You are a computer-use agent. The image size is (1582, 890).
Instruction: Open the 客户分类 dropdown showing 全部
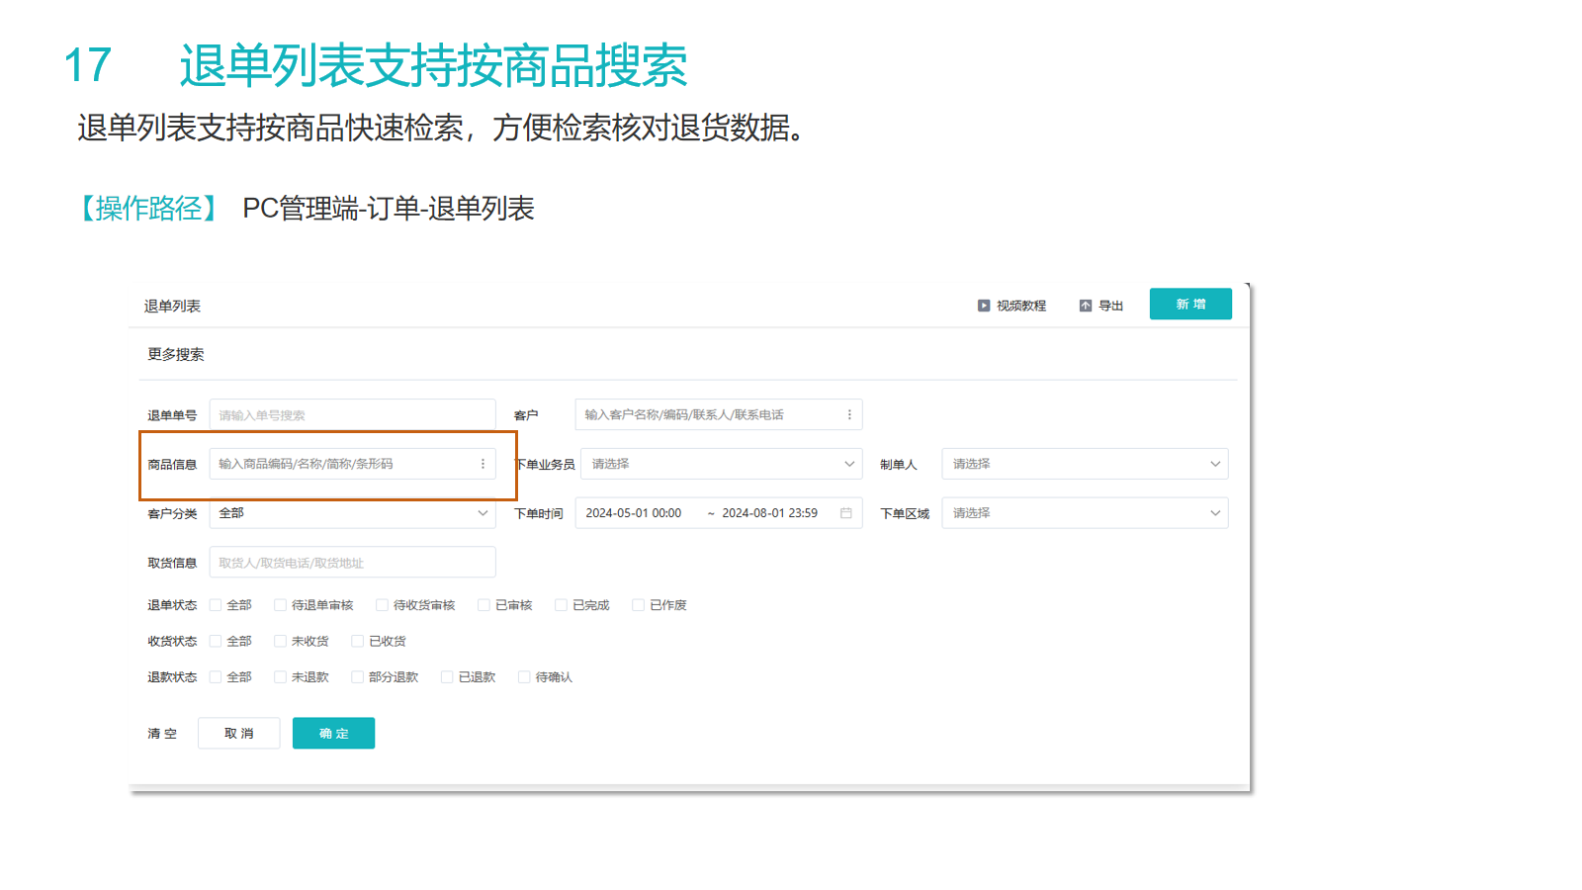tap(352, 513)
